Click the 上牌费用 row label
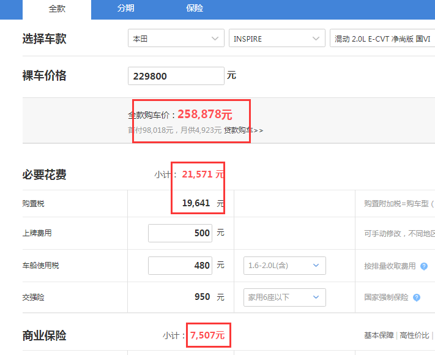Image resolution: width=435 pixels, height=355 pixels. (37, 233)
